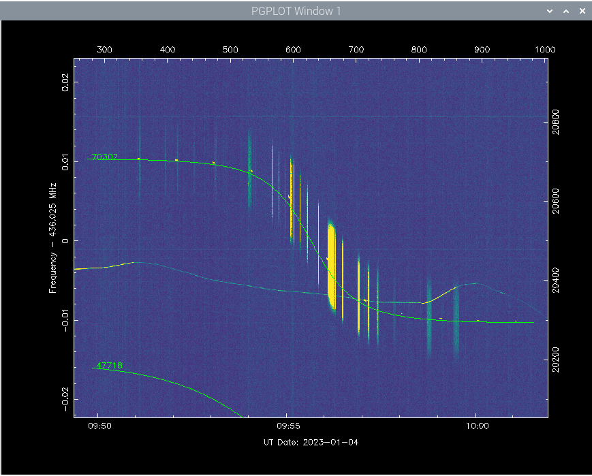Click the left axis value 0.01

point(65,161)
